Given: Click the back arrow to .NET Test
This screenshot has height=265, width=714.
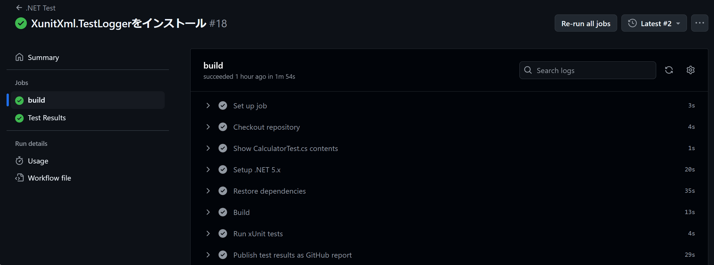Looking at the screenshot, I should tap(19, 8).
